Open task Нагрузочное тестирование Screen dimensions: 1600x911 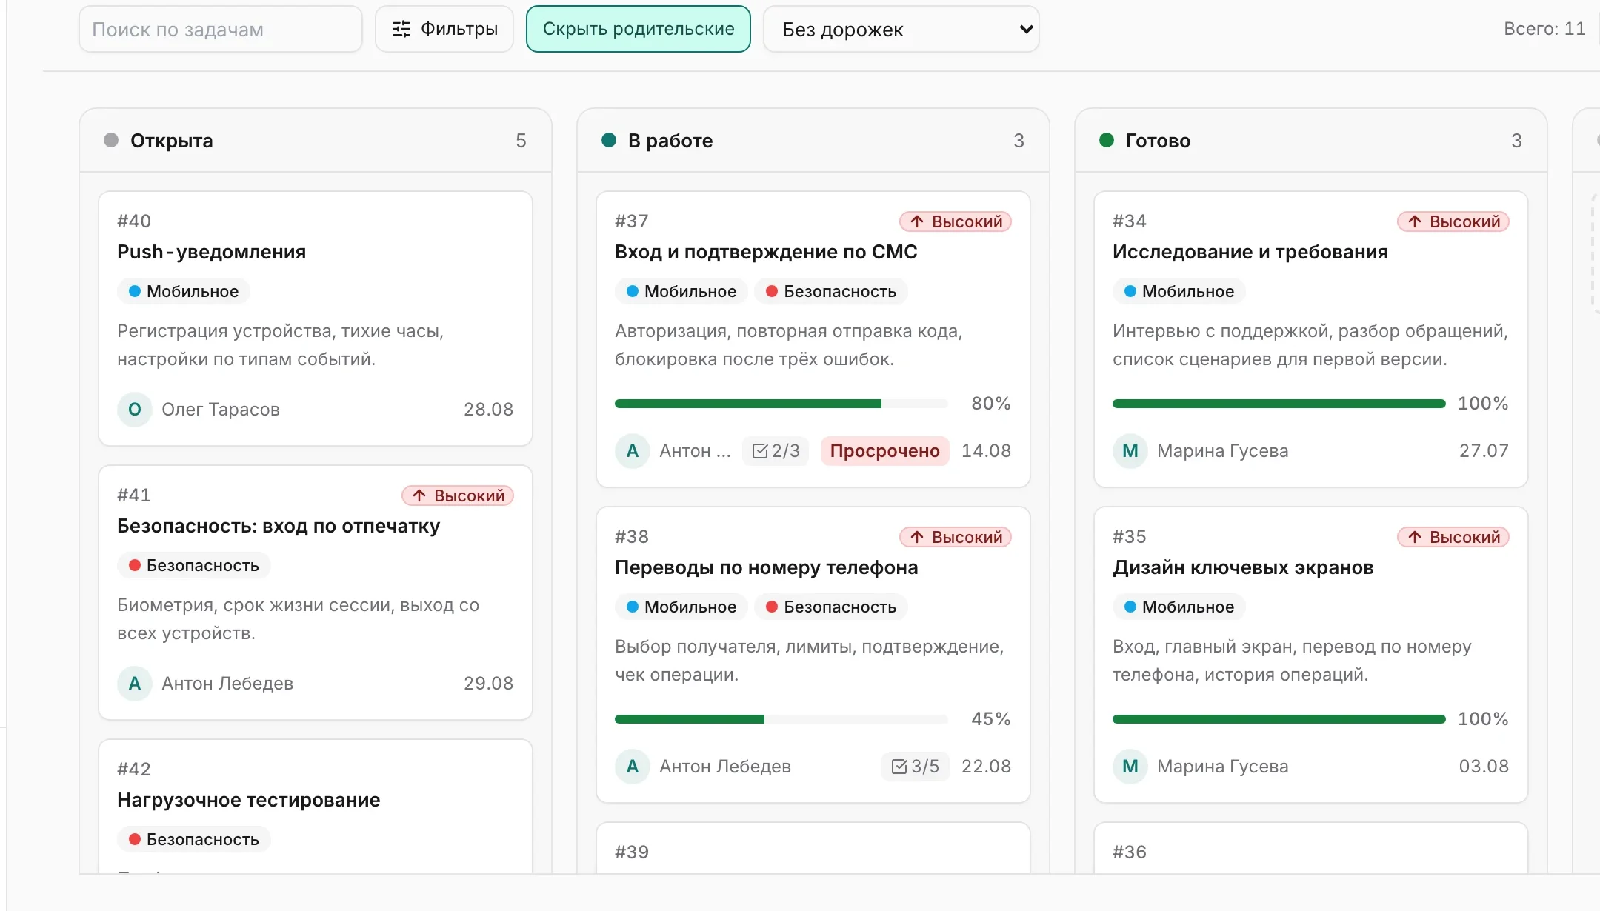tap(248, 800)
